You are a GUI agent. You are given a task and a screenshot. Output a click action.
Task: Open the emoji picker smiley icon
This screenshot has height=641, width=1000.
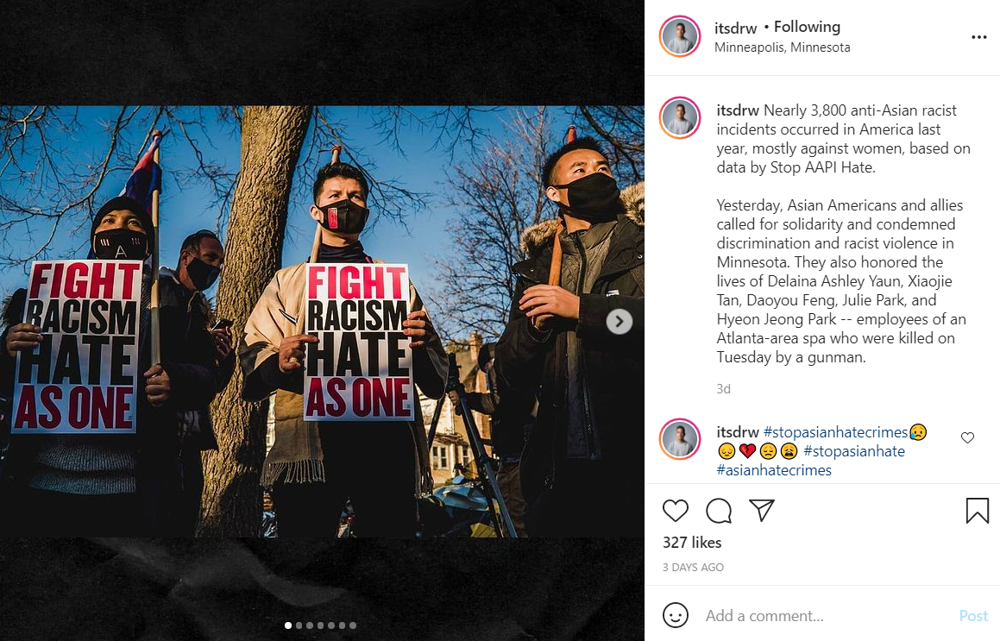tap(676, 615)
